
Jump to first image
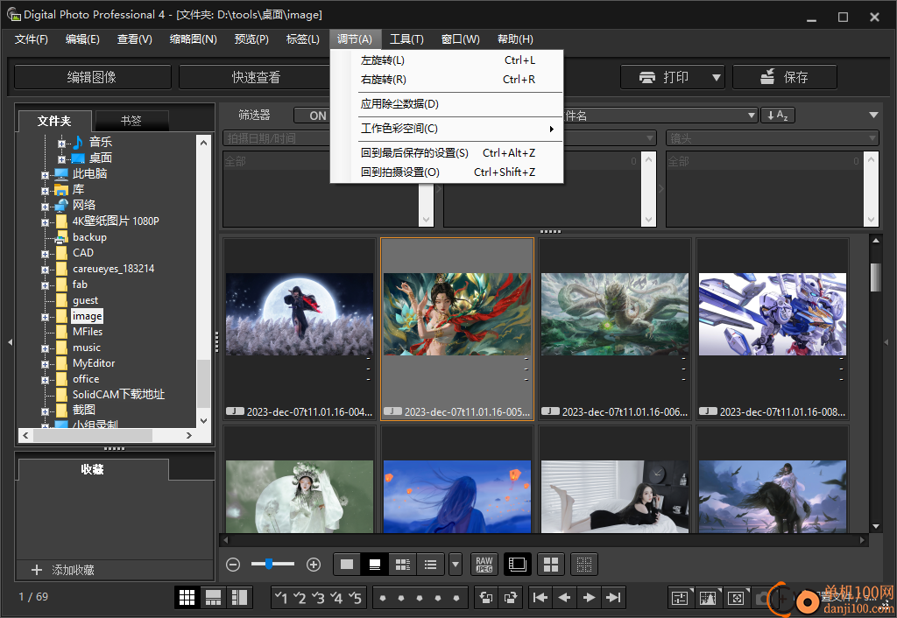click(540, 598)
